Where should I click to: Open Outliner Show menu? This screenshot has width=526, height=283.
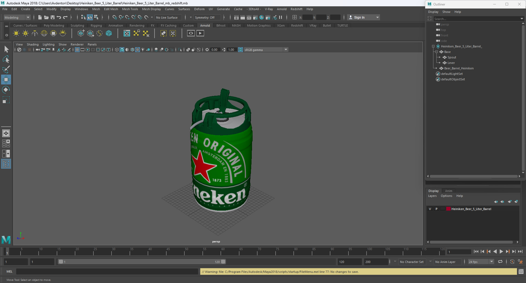pyautogui.click(x=446, y=12)
